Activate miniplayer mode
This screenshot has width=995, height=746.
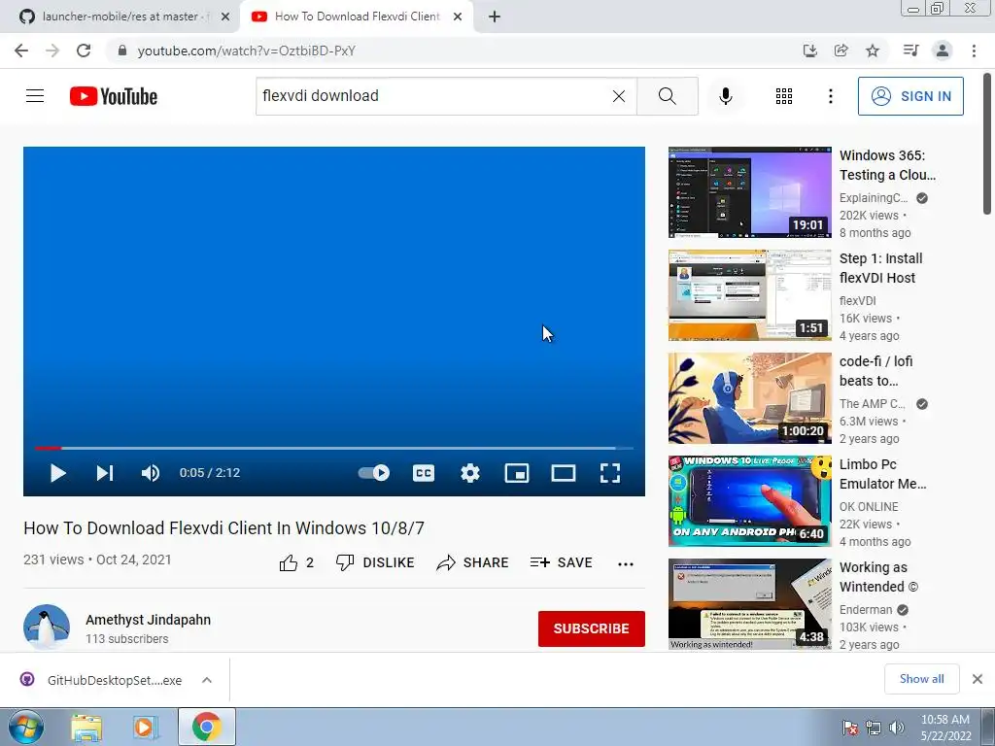click(517, 473)
